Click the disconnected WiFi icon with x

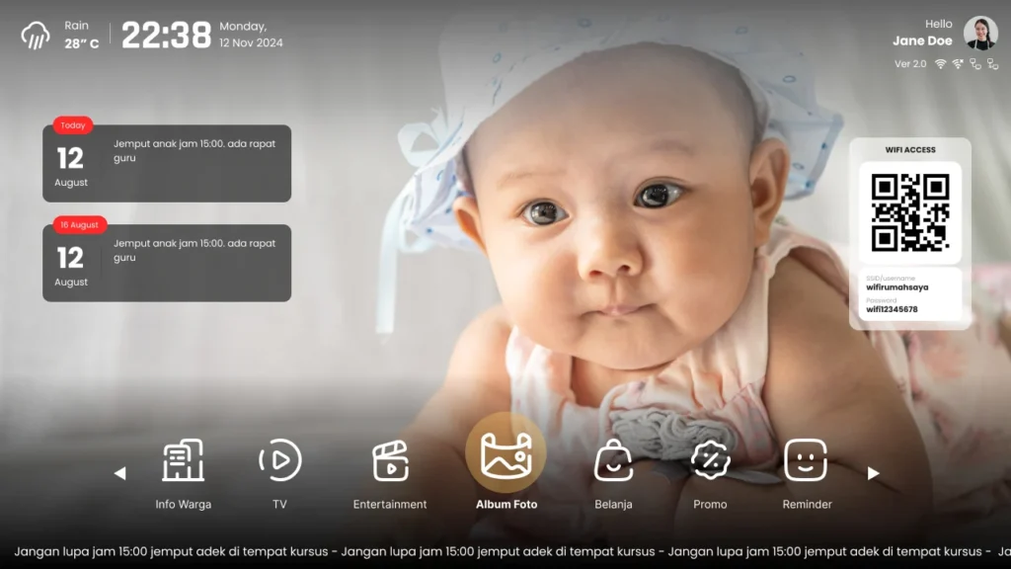[958, 64]
